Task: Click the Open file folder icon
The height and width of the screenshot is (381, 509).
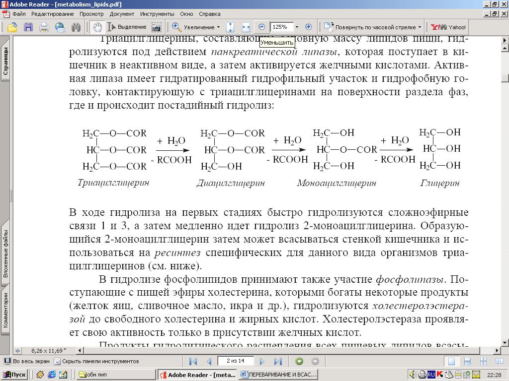Action: [12, 27]
